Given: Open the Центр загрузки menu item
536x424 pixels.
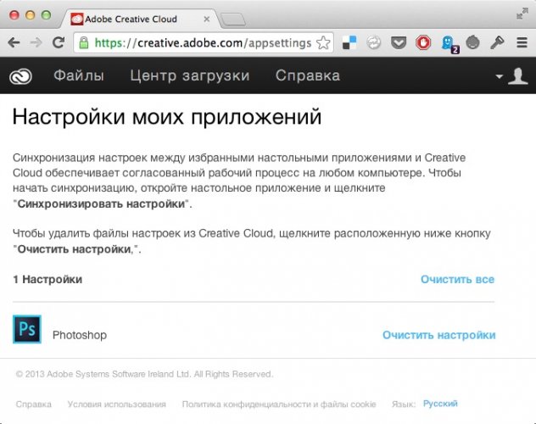Looking at the screenshot, I should tap(190, 75).
